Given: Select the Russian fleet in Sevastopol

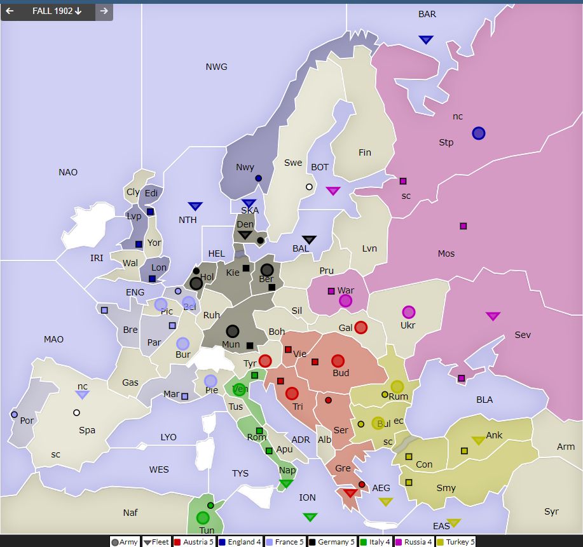Looking at the screenshot, I should coord(493,316).
